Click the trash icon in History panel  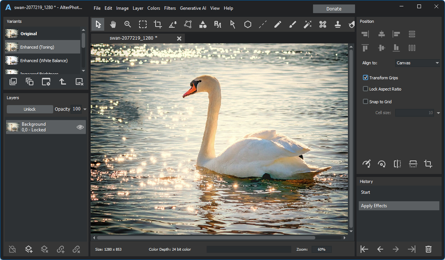(429, 249)
